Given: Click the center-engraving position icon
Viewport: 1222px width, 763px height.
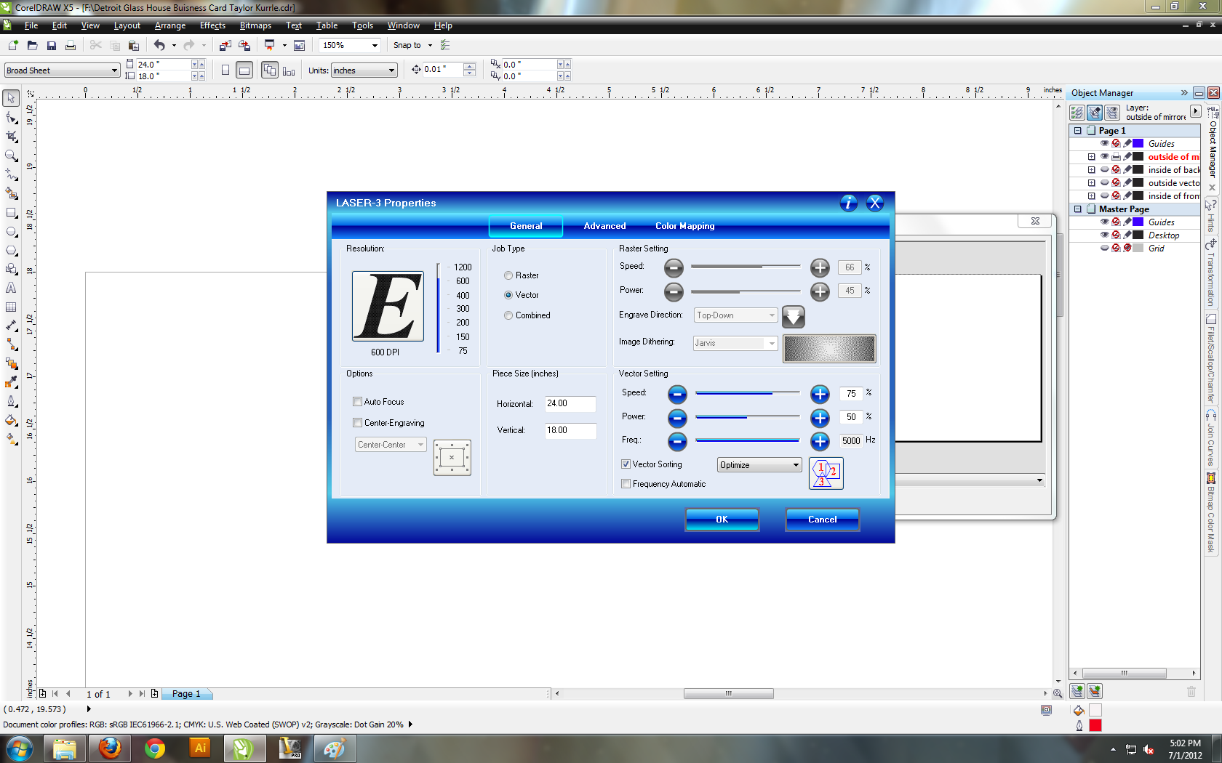Looking at the screenshot, I should tap(452, 458).
